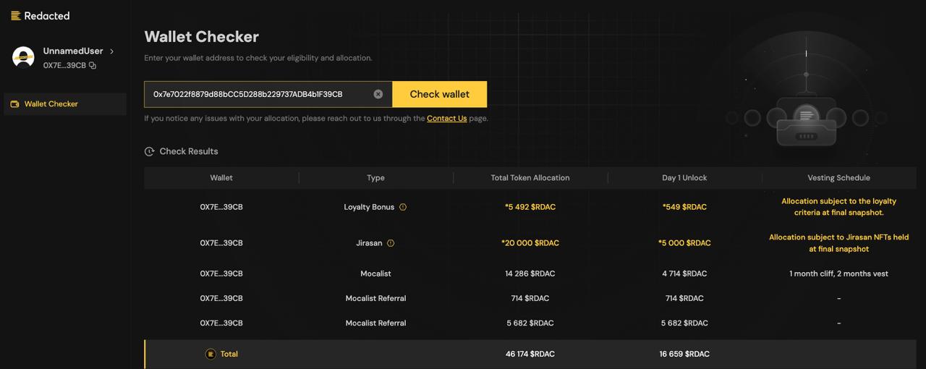Click the Total row coin icon
The image size is (926, 369).
pos(211,355)
